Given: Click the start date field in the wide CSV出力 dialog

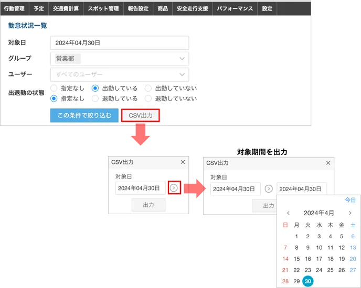Looking at the screenshot, I should point(235,189).
